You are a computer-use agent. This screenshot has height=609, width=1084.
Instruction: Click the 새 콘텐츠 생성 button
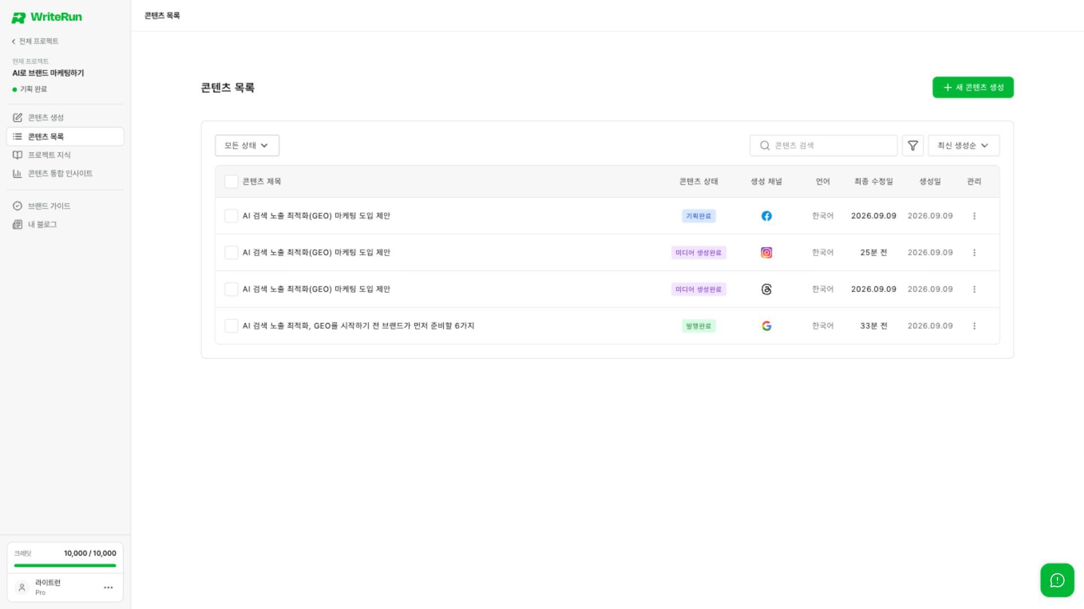(x=973, y=87)
